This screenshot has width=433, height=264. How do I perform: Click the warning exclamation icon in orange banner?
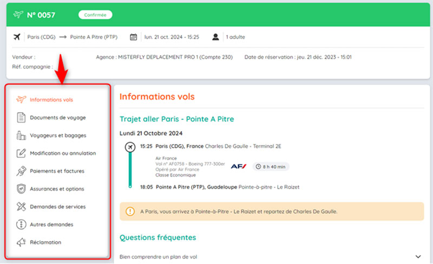pos(130,212)
